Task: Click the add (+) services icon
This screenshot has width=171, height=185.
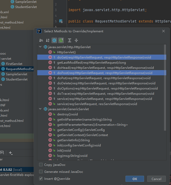Action: (x=10, y=153)
